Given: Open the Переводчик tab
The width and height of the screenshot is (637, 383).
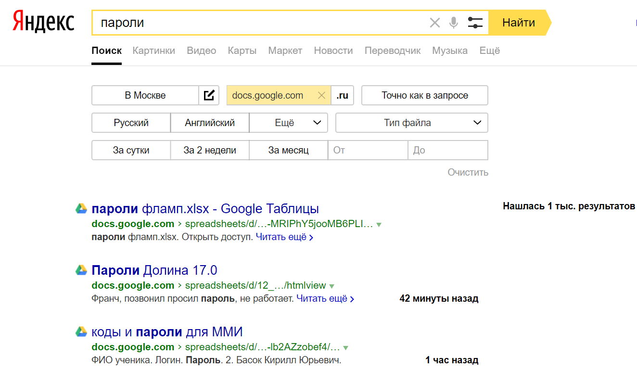Looking at the screenshot, I should [x=393, y=51].
